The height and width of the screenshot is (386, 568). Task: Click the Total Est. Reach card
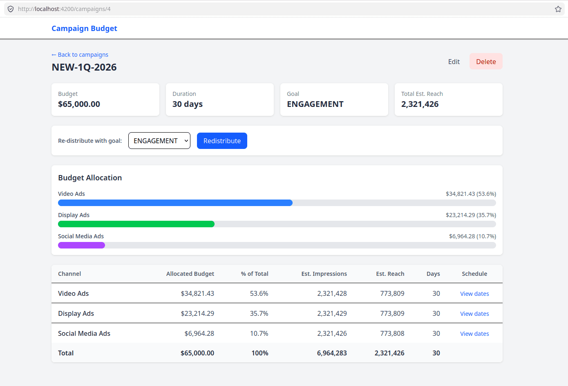[448, 99]
